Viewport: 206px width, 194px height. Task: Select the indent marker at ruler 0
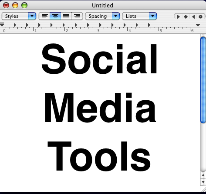point(2,25)
